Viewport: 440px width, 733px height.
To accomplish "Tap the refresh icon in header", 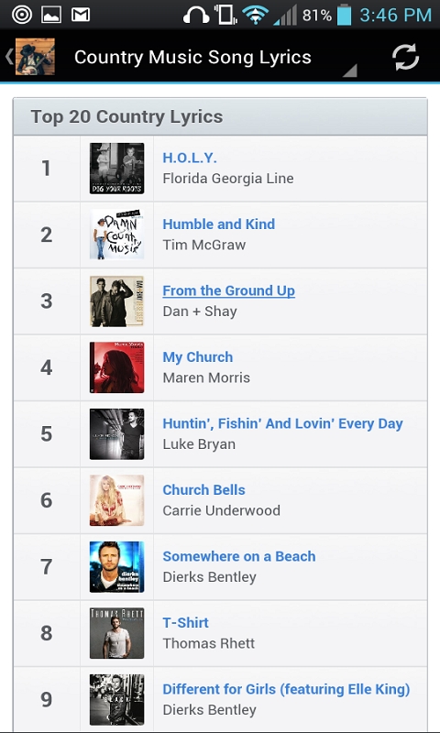I will (x=405, y=57).
